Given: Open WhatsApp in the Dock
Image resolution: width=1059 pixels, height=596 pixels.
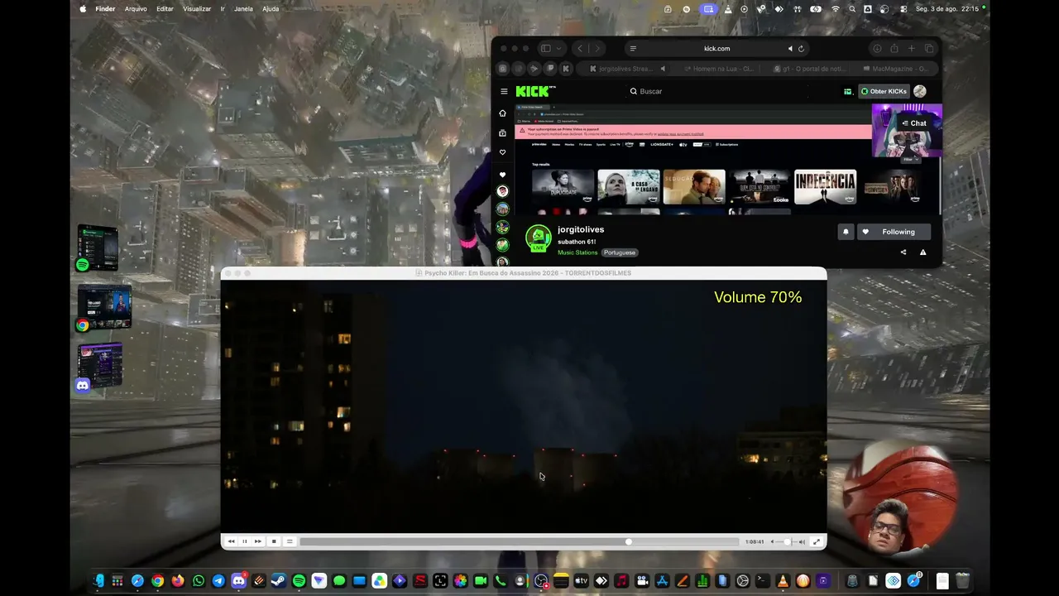Looking at the screenshot, I should [199, 581].
